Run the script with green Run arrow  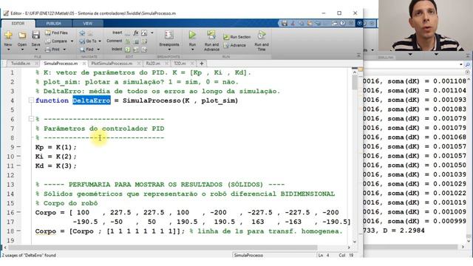pyautogui.click(x=192, y=35)
